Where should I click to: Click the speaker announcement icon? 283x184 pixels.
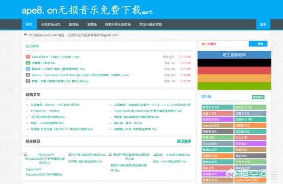coord(26,34)
